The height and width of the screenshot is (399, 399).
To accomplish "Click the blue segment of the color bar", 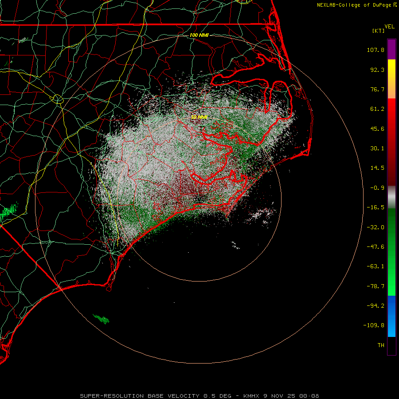I will coord(391,316).
